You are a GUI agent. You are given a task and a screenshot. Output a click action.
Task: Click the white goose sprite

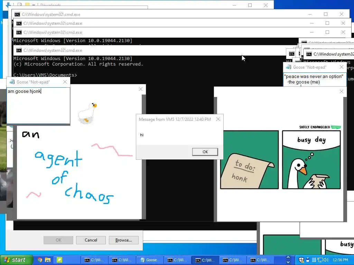[87, 113]
